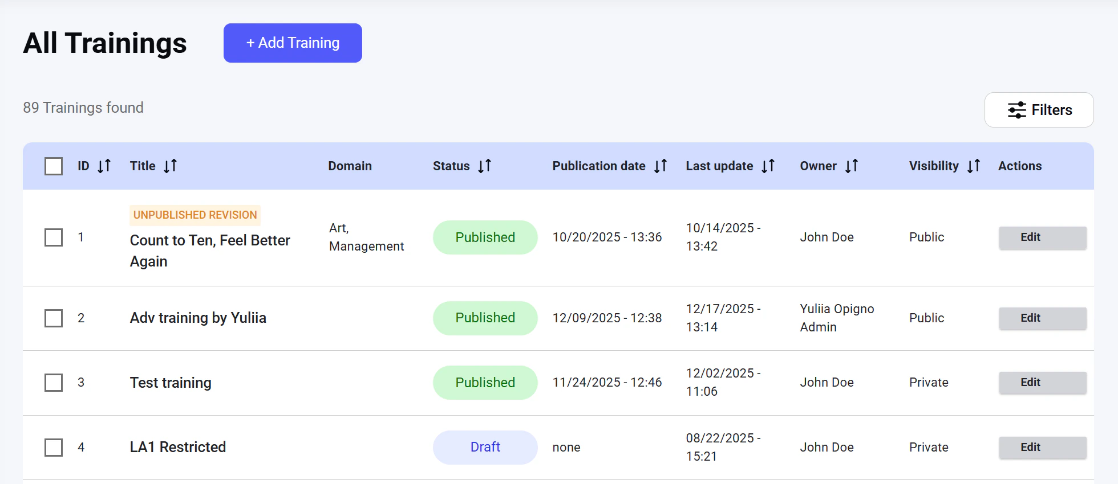Sort by Visibility column arrows
The width and height of the screenshot is (1118, 484).
coord(973,166)
